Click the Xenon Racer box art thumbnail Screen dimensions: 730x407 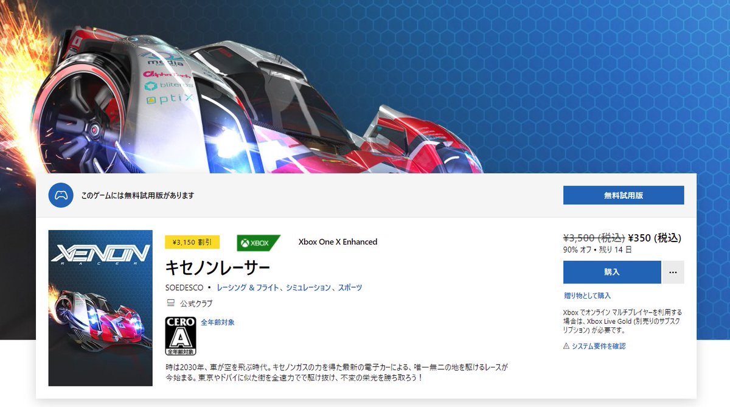point(100,308)
